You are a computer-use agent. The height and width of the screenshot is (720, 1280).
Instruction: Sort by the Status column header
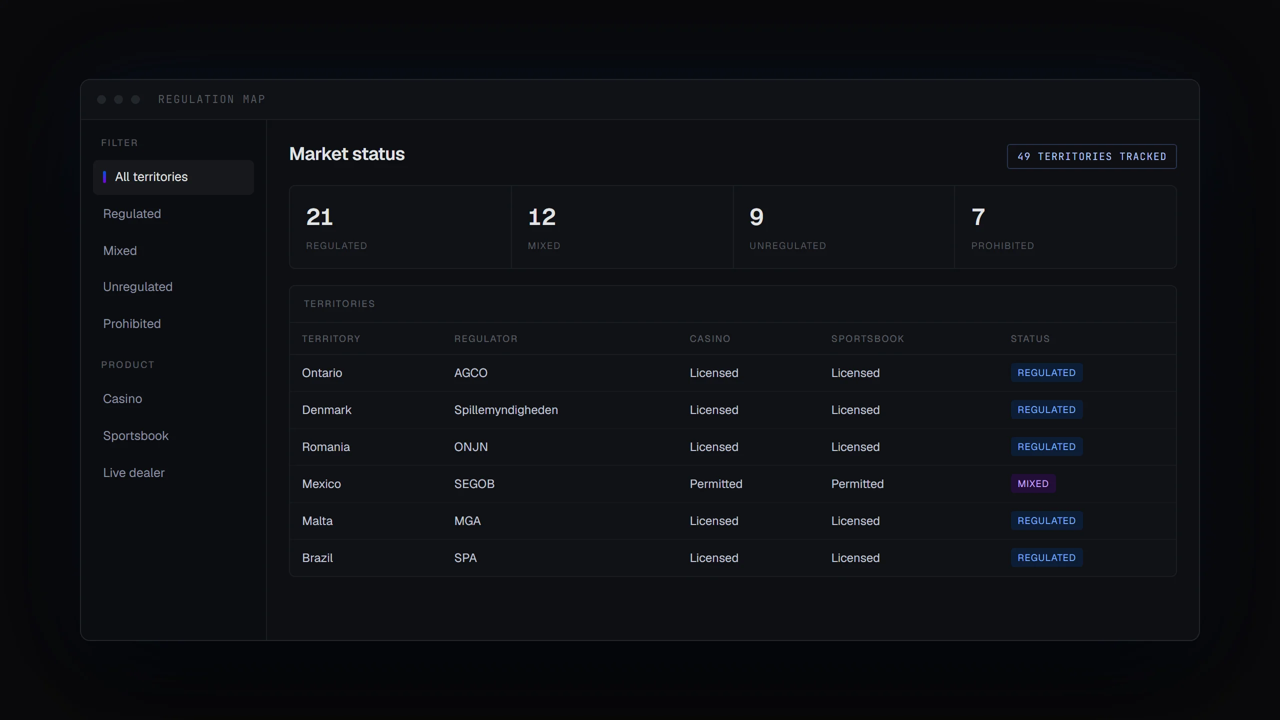point(1030,339)
